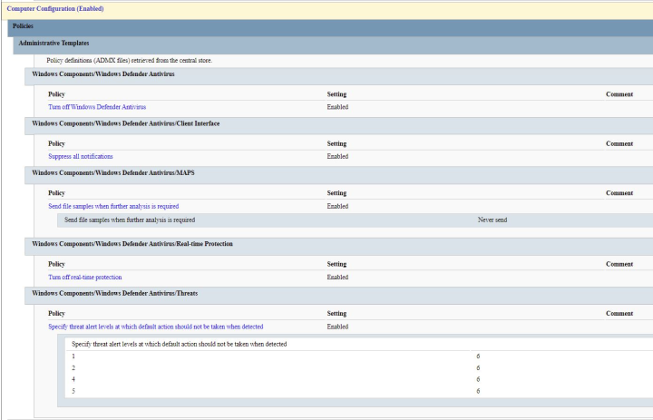Select Comment column header under Threats section
Viewport: 653px width, 420px height.
pos(619,313)
